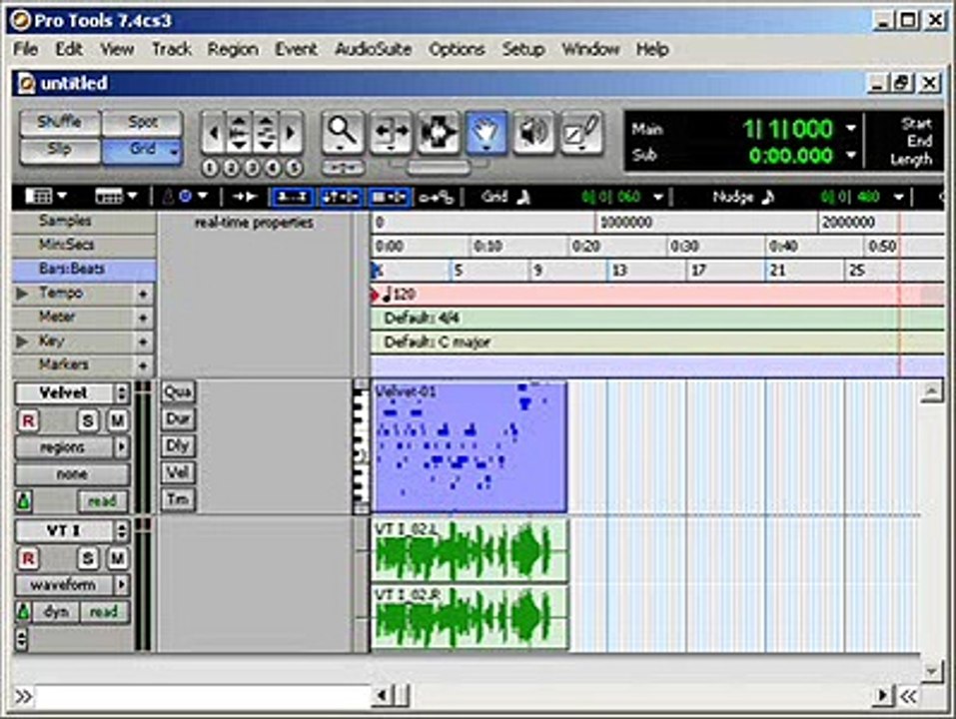The image size is (956, 719).
Task: Select the Trimmer tool
Action: [x=391, y=132]
